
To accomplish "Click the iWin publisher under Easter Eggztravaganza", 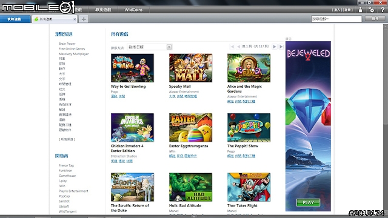I will [172, 151].
